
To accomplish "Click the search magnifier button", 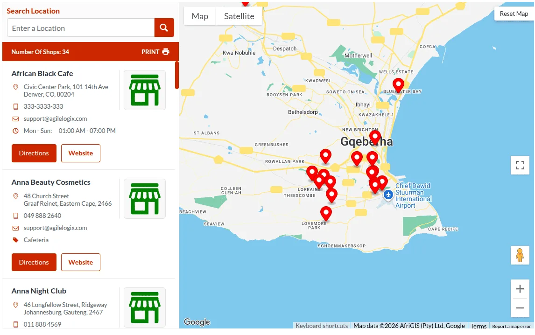I will [164, 28].
